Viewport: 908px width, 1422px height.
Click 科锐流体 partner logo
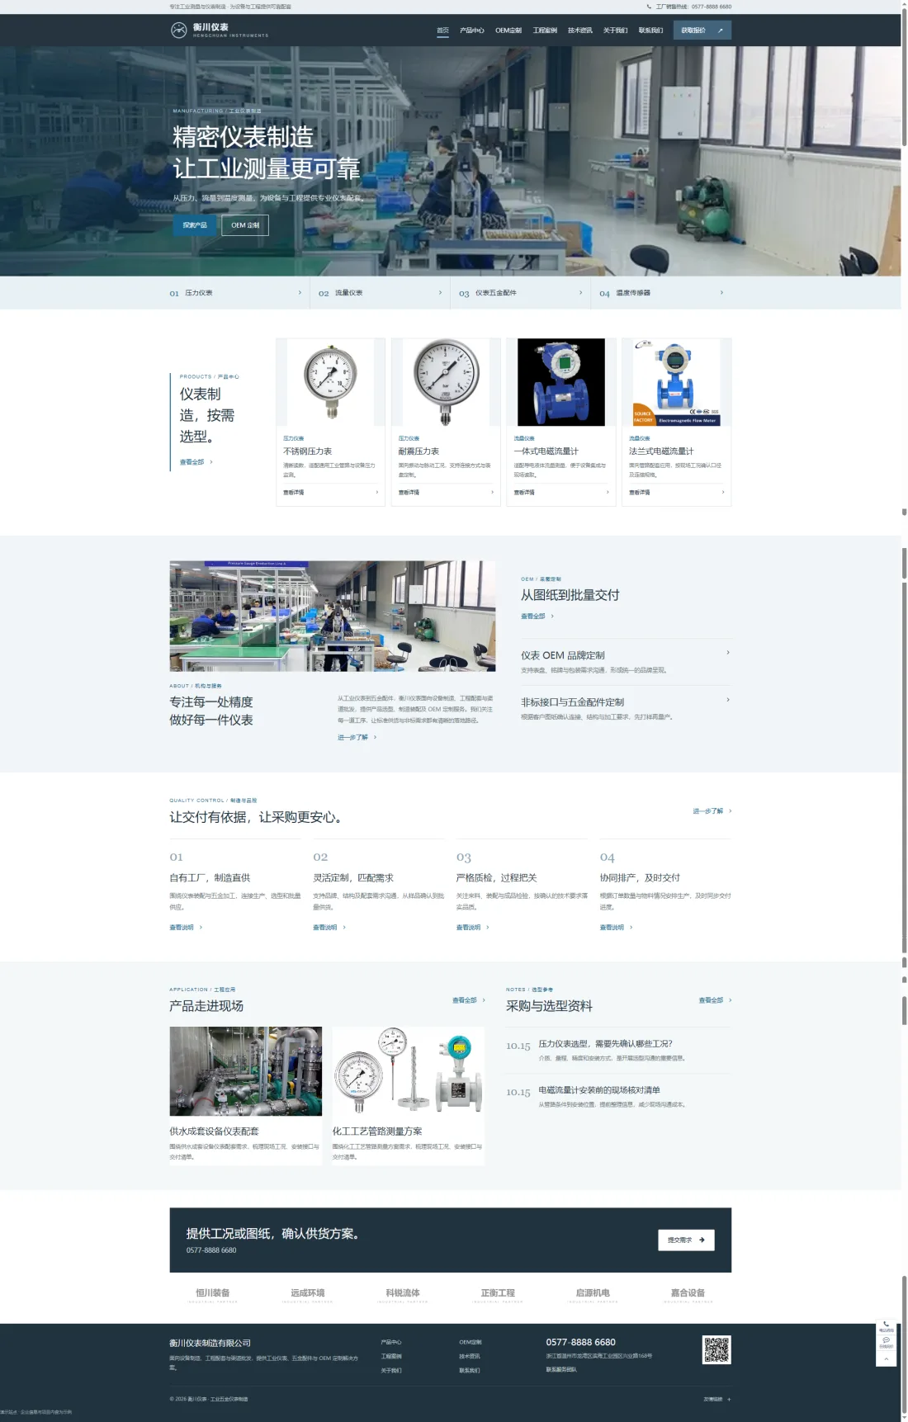pos(403,1295)
